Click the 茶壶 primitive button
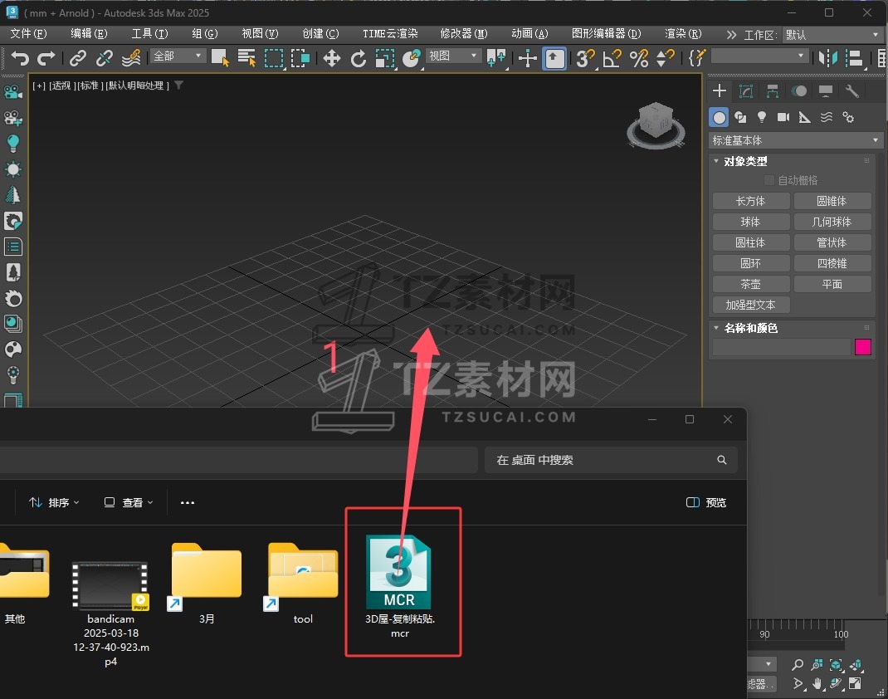This screenshot has width=888, height=699. tap(750, 284)
